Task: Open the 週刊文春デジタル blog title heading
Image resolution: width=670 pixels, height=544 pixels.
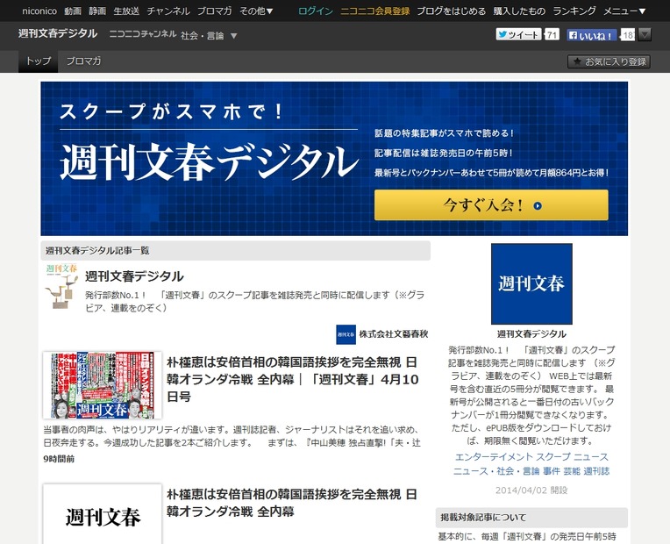Action: click(x=134, y=276)
